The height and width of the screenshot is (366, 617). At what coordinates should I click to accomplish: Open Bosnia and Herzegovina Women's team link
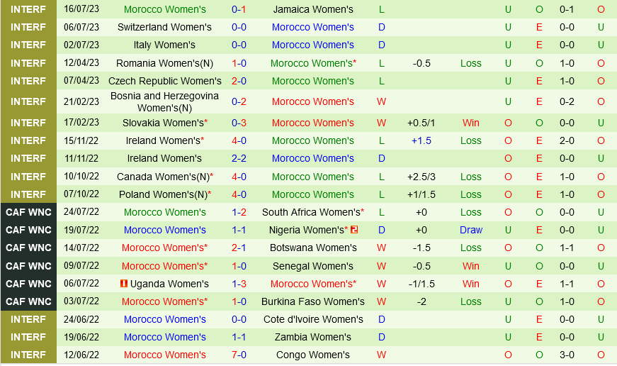tap(164, 101)
